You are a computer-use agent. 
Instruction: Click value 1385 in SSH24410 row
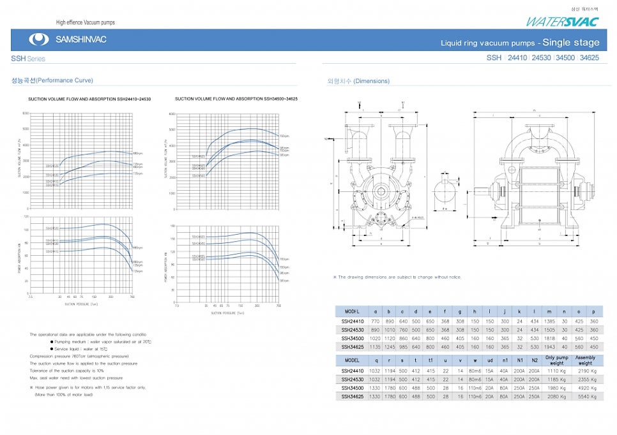coord(549,321)
